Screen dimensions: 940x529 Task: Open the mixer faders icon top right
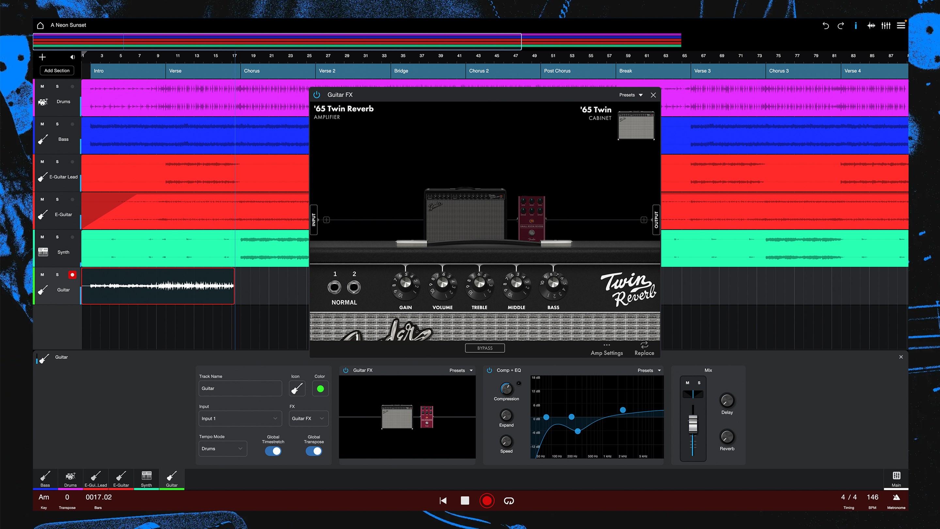pos(886,25)
